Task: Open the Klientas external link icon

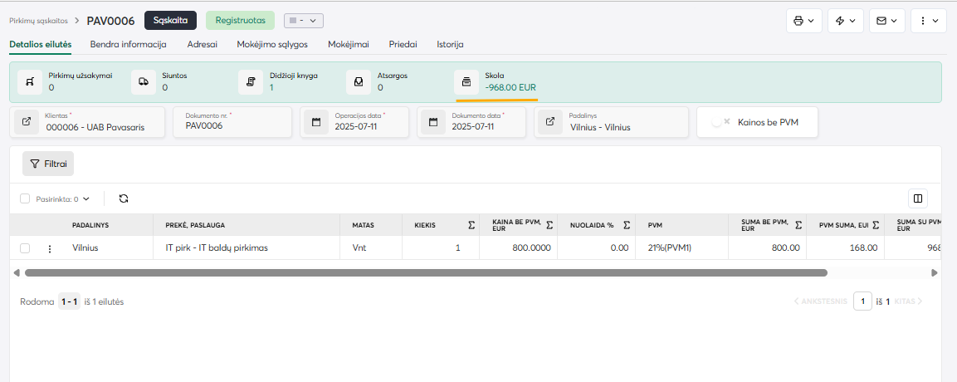Action: point(27,122)
